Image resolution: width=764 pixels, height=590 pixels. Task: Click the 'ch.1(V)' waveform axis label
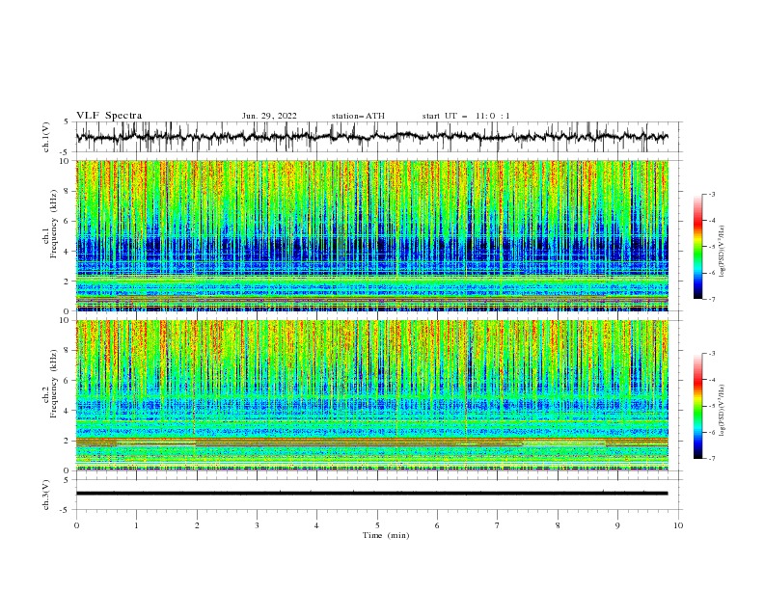click(x=46, y=137)
